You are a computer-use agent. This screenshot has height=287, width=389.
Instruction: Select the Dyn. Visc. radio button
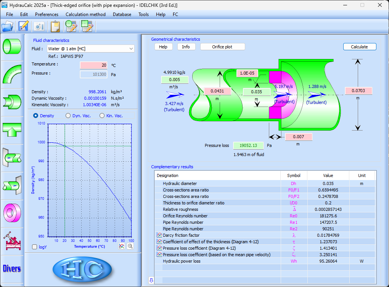coord(68,116)
